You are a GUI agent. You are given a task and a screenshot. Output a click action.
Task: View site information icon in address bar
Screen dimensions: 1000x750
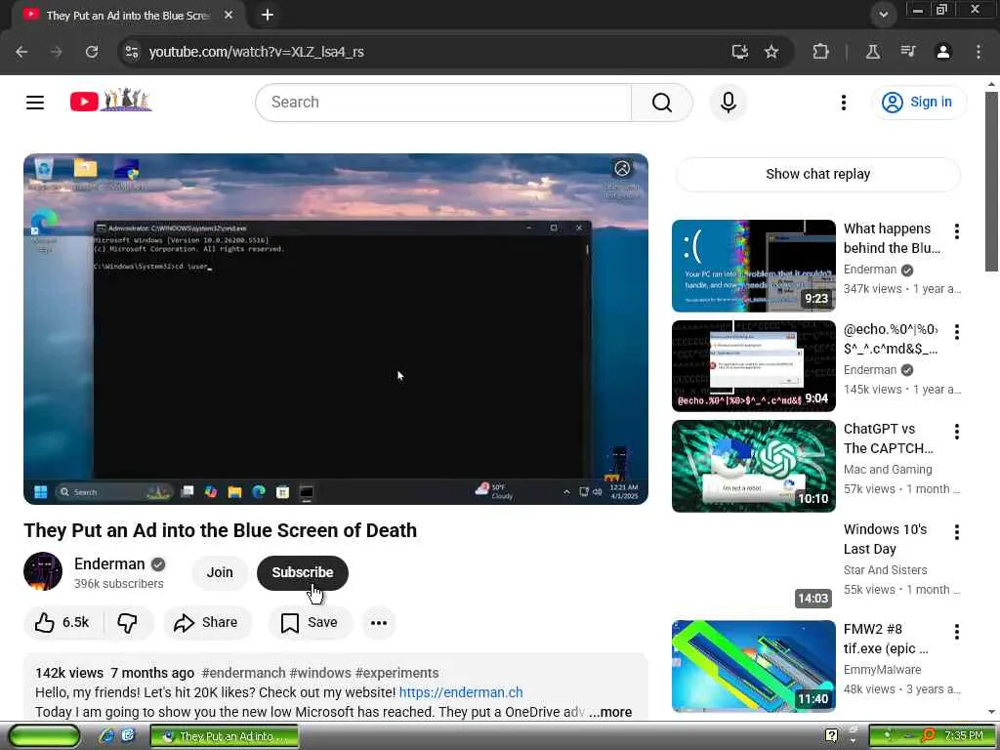point(132,52)
